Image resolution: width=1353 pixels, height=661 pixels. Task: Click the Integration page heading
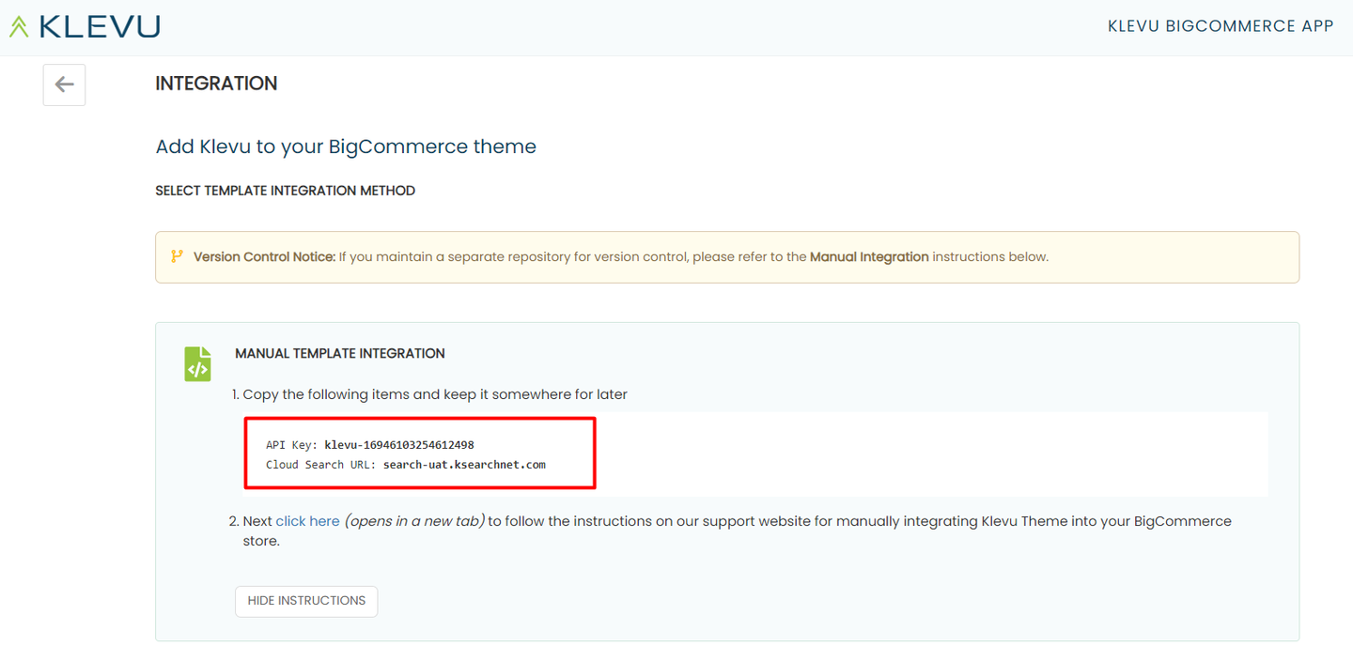[x=216, y=84]
